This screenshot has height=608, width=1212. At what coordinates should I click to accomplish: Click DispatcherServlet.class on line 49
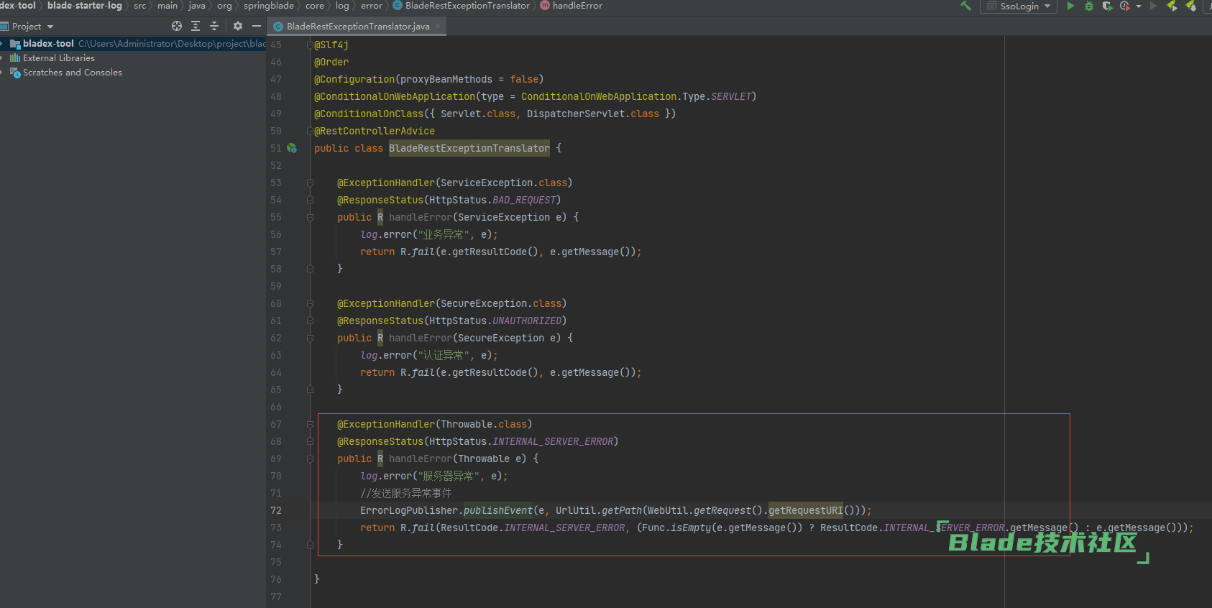pos(593,114)
